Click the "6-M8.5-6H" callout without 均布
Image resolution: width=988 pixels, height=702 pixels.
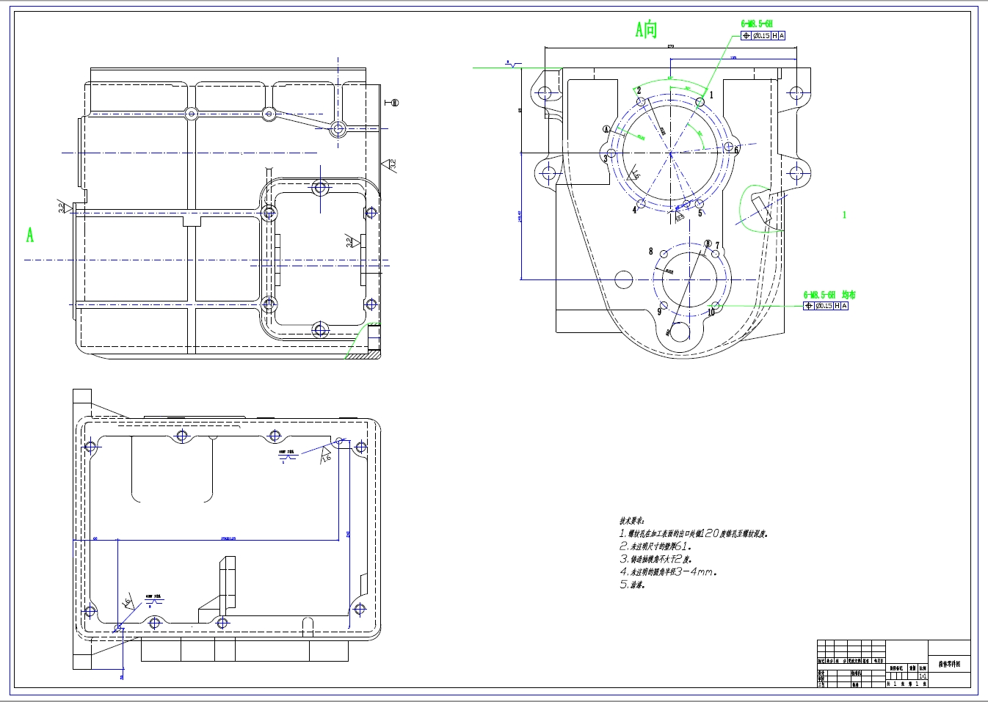(x=757, y=24)
